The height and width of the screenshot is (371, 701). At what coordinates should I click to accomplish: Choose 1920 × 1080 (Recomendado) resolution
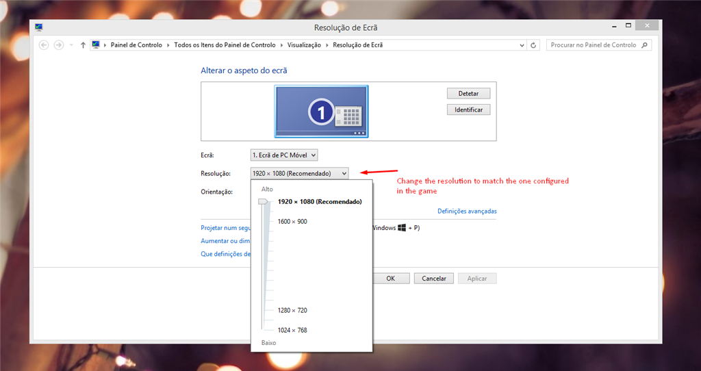coord(320,202)
